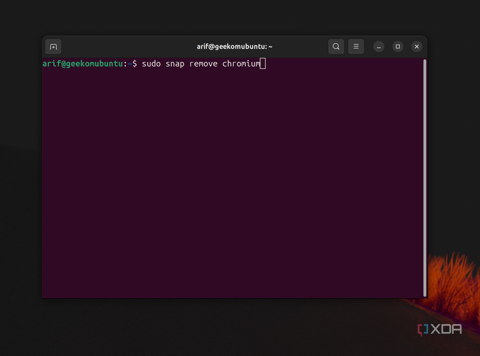
Task: Click the title arif@geekomubuntu: ~
Action: click(234, 46)
